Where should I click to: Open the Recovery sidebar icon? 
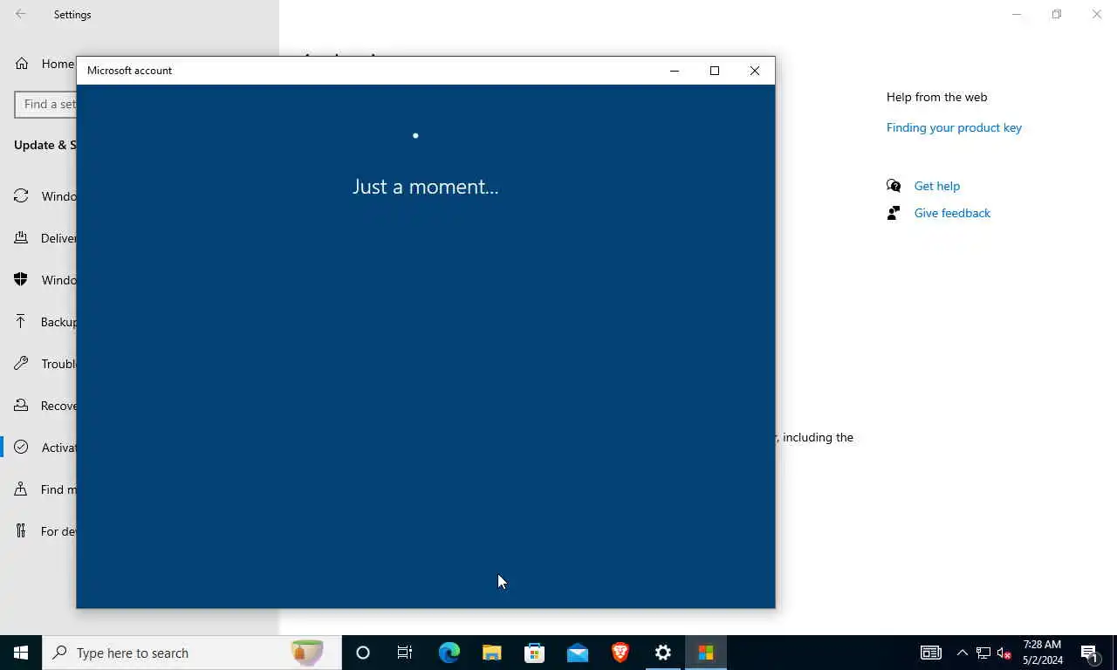point(21,406)
